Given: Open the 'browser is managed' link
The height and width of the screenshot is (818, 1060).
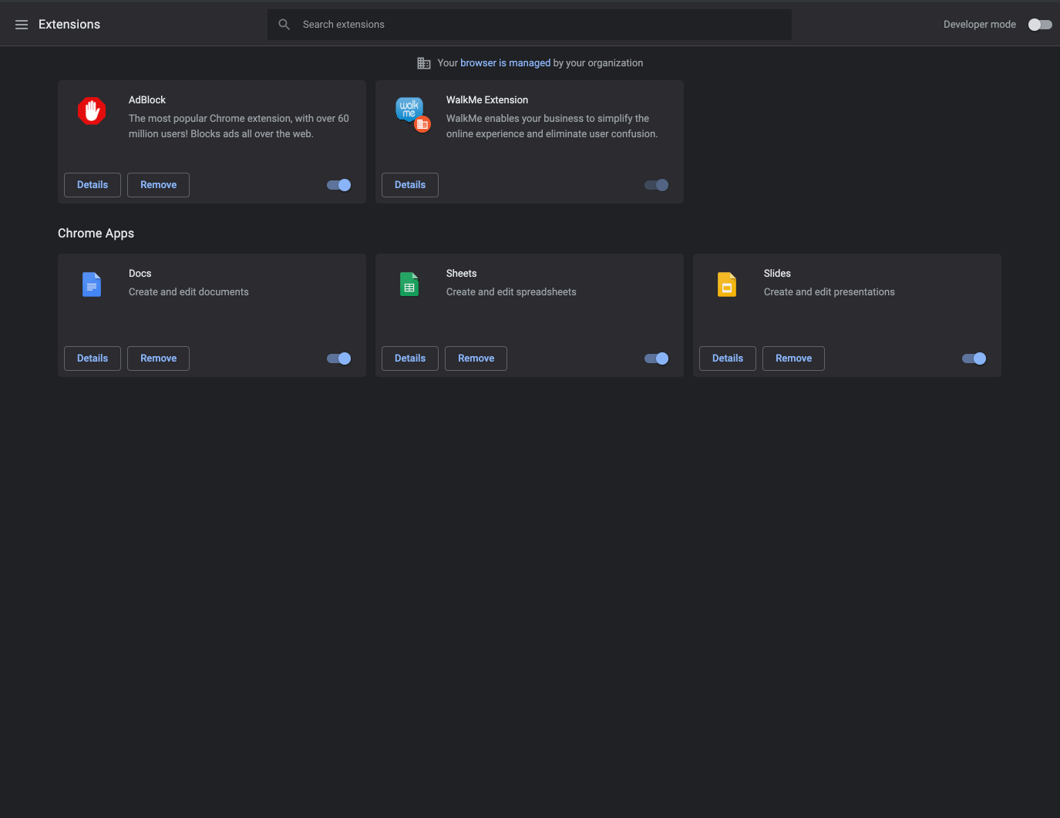Looking at the screenshot, I should pos(505,63).
